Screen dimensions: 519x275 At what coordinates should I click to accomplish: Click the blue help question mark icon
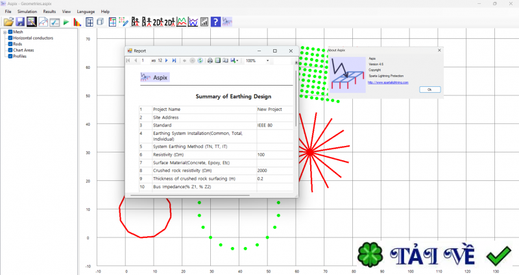(215, 22)
